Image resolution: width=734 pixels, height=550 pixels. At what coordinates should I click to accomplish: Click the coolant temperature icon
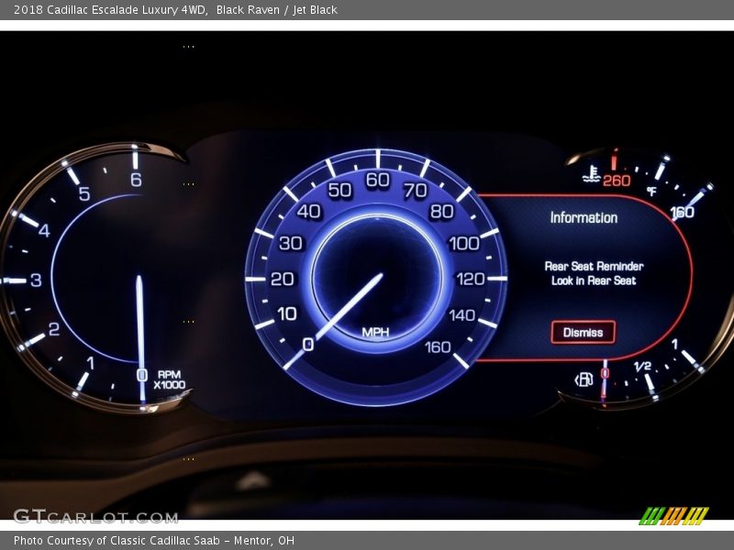tap(592, 173)
